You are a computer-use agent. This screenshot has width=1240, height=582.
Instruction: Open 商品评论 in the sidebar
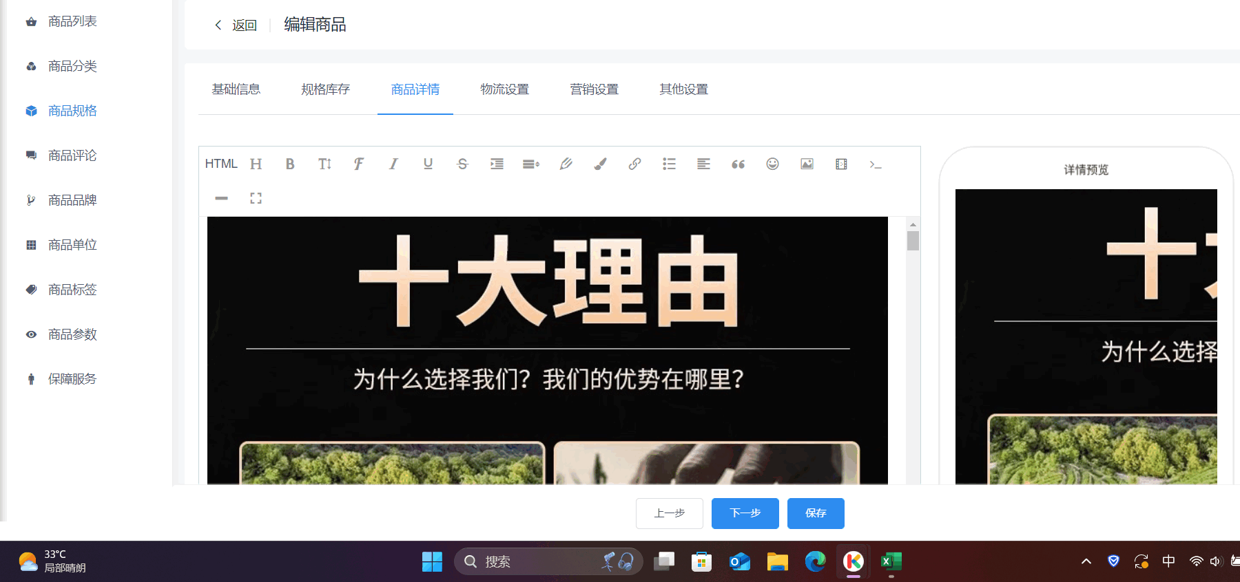(72, 156)
